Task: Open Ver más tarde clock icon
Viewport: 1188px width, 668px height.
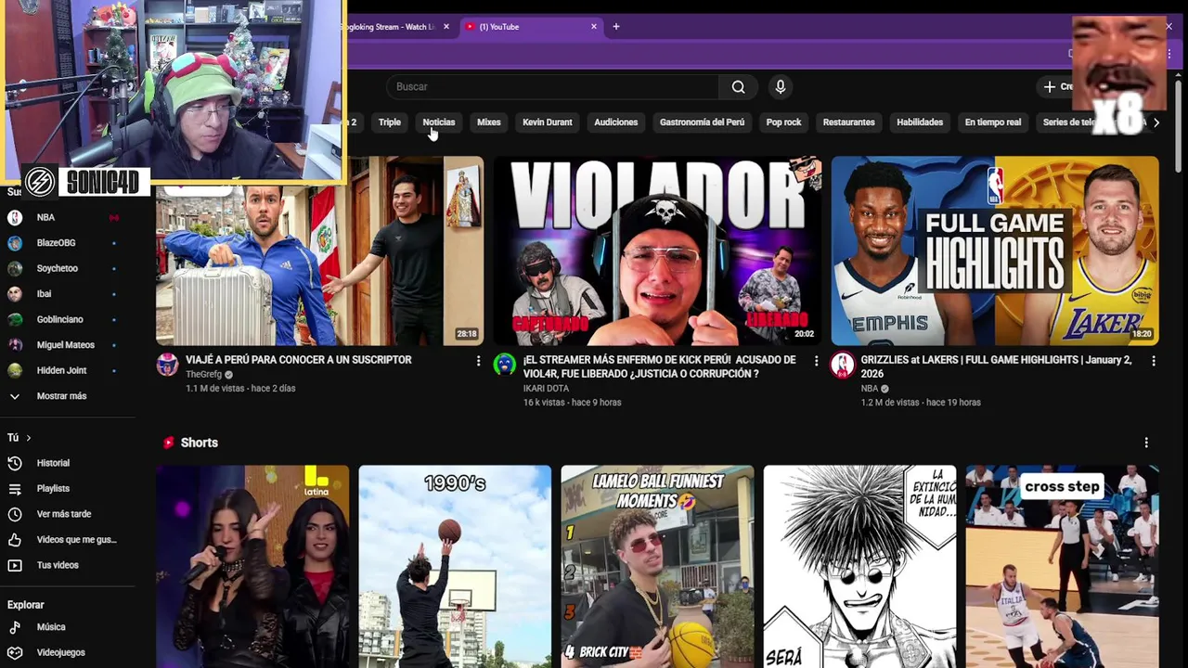Action: [15, 514]
